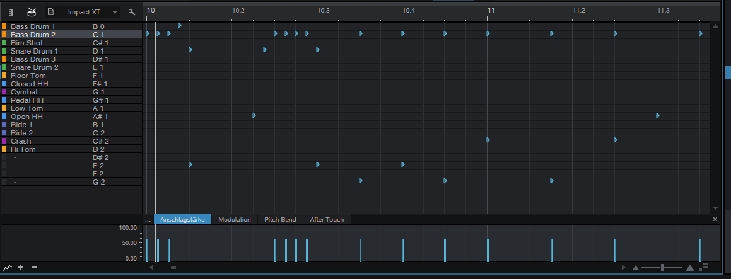The image size is (731, 279).
Task: Click position 11.2 on the timeline ruler
Action: click(578, 10)
